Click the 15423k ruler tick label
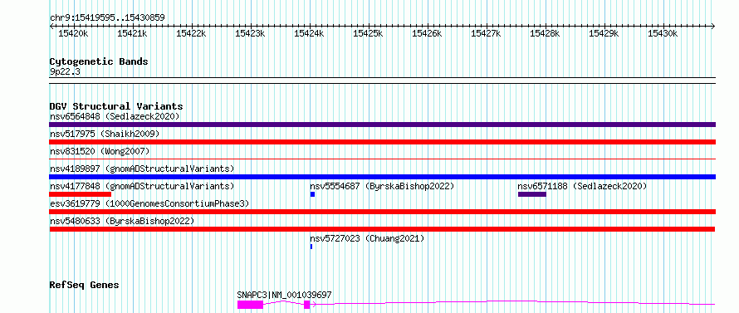This screenshot has height=313, width=739. (250, 33)
